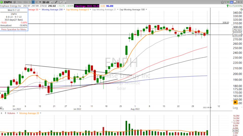Screen dimensions: 243x136
Task: Click the 308.50 horizontal line label
Action: tap(226, 22)
